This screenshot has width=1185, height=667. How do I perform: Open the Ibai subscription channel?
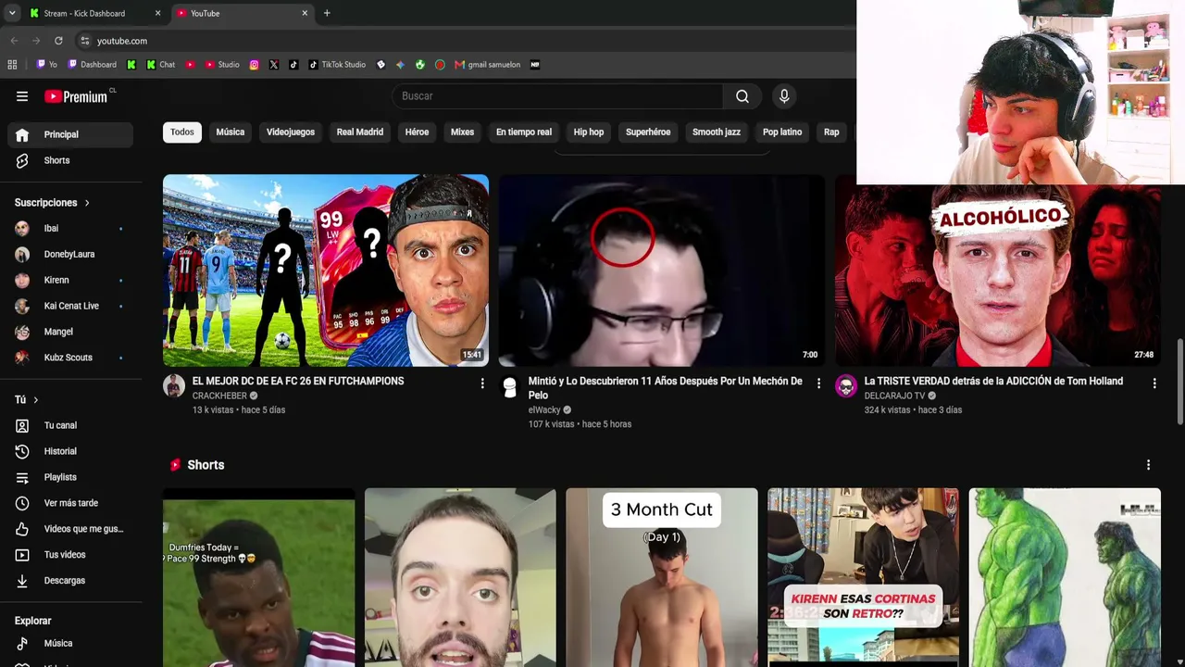[x=70, y=228]
